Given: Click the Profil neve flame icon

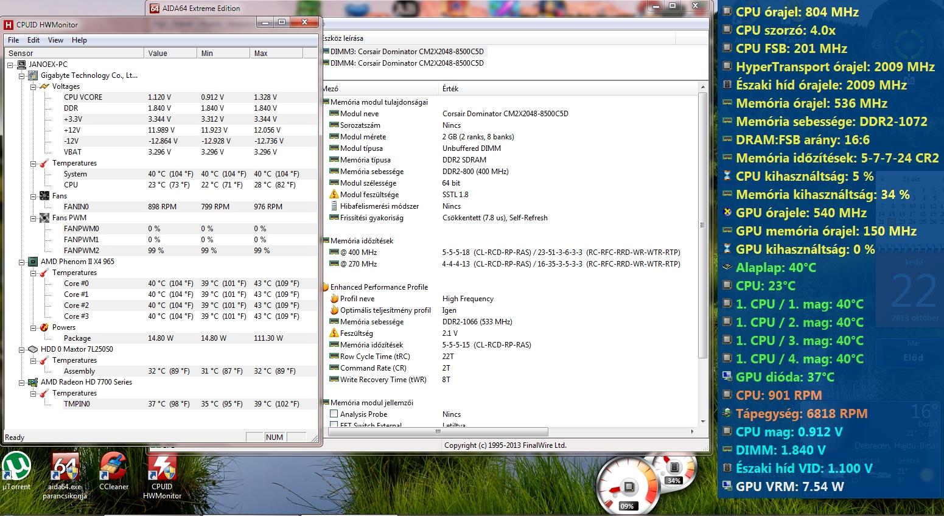Looking at the screenshot, I should tap(334, 299).
